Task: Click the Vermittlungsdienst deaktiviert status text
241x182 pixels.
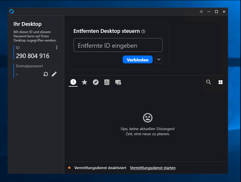Action: (100, 168)
